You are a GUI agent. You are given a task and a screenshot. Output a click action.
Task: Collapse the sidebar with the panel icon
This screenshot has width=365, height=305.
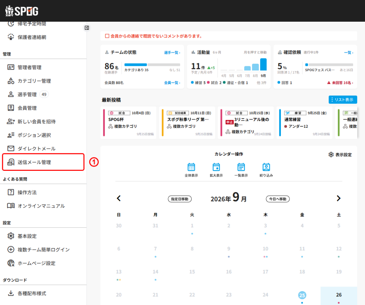[87, 28]
